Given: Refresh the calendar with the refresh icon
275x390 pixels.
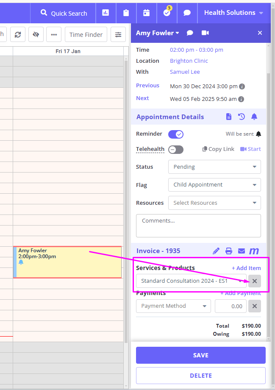Looking at the screenshot, I should click(18, 35).
